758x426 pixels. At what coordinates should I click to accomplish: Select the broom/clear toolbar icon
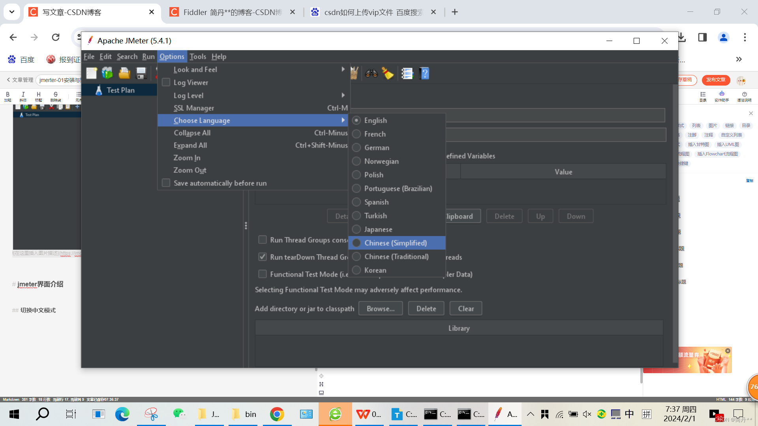388,73
